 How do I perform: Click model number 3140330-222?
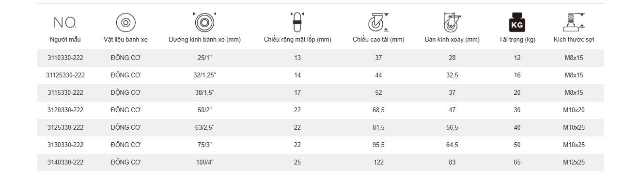(65, 163)
